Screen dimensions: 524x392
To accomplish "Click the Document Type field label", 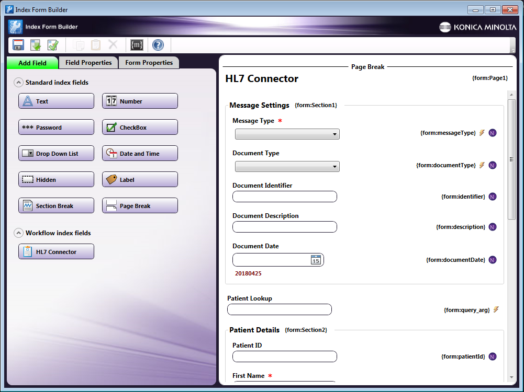I will click(256, 153).
